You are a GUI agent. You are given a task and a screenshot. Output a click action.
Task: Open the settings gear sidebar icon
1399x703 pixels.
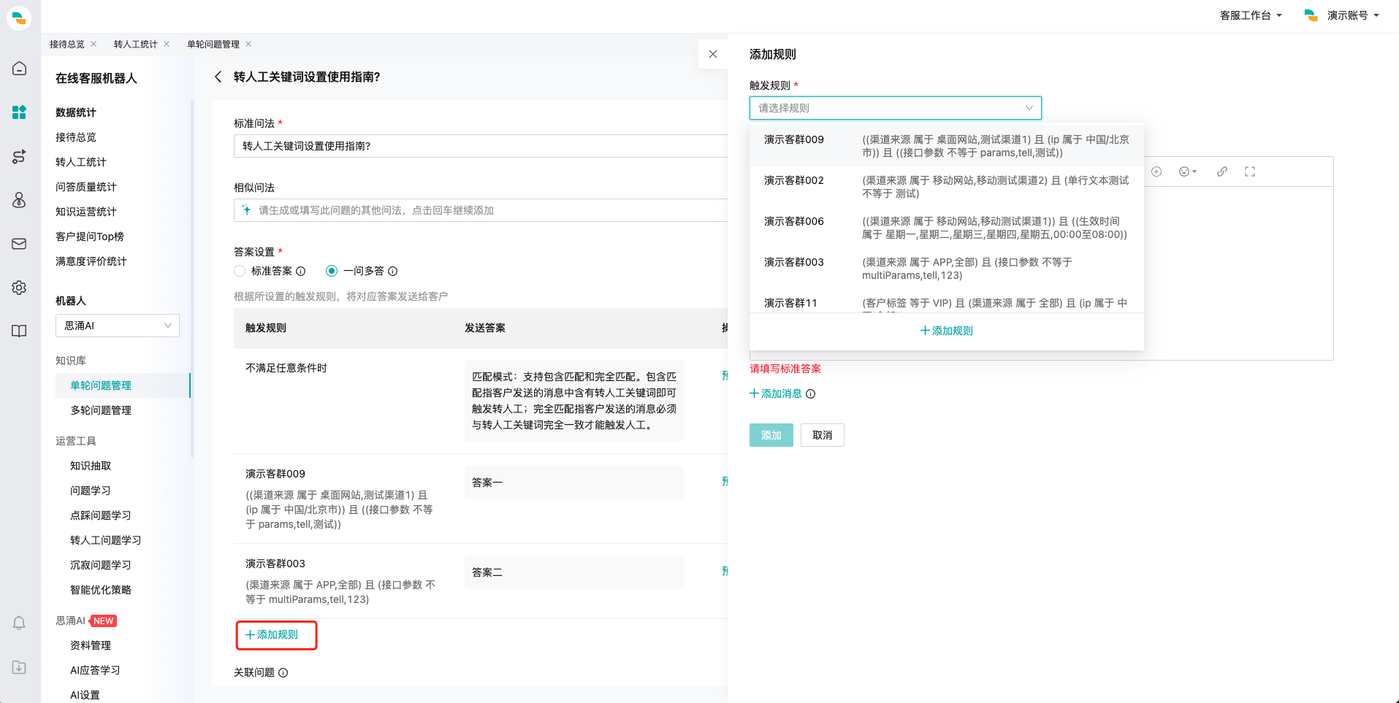tap(20, 288)
